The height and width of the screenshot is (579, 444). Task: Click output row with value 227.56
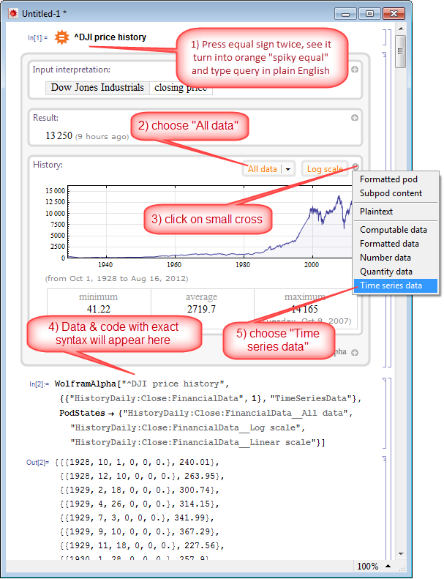click(142, 546)
